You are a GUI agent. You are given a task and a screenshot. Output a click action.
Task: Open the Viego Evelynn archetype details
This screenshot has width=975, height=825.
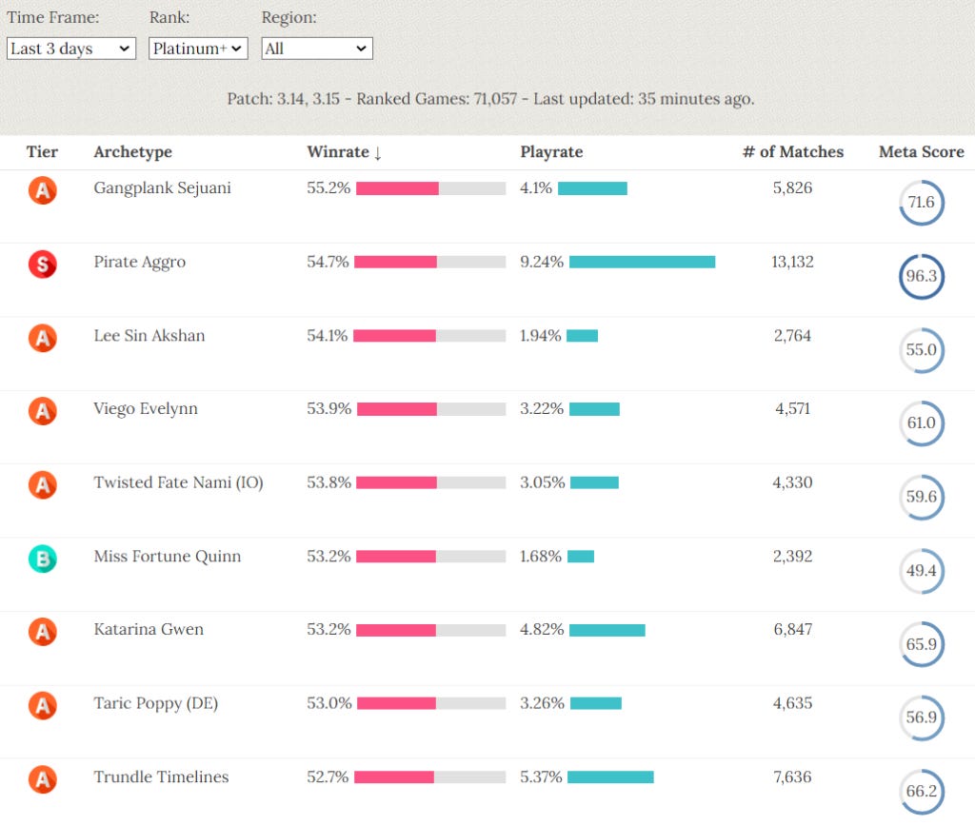coord(145,409)
